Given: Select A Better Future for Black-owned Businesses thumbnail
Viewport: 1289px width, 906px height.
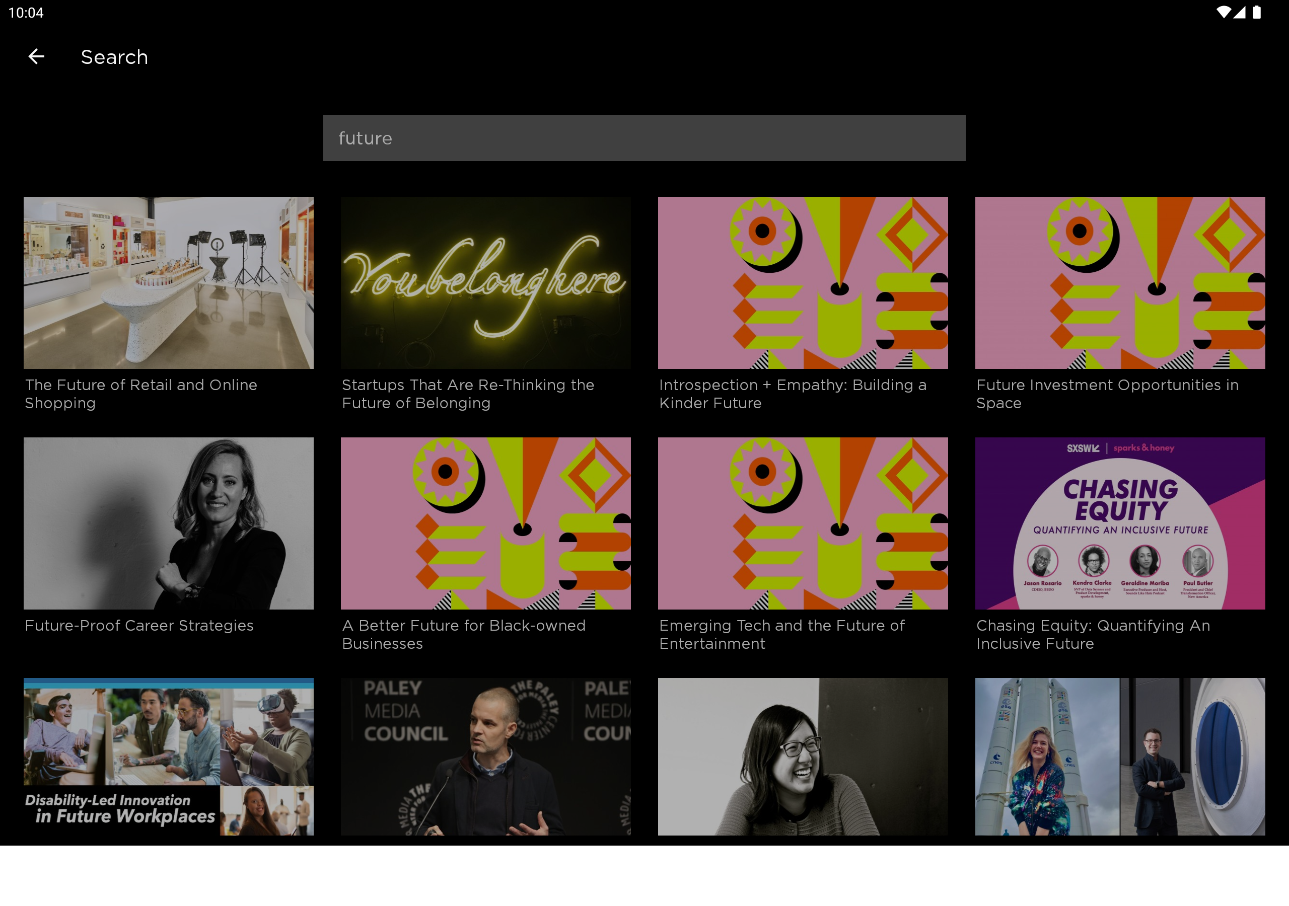Looking at the screenshot, I should [x=485, y=523].
